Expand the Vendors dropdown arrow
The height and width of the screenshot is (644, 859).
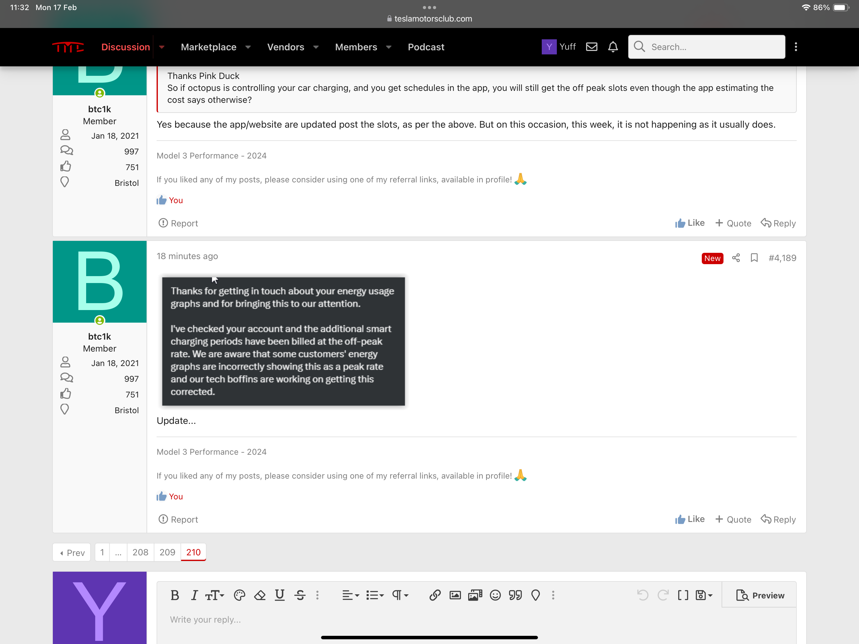316,47
